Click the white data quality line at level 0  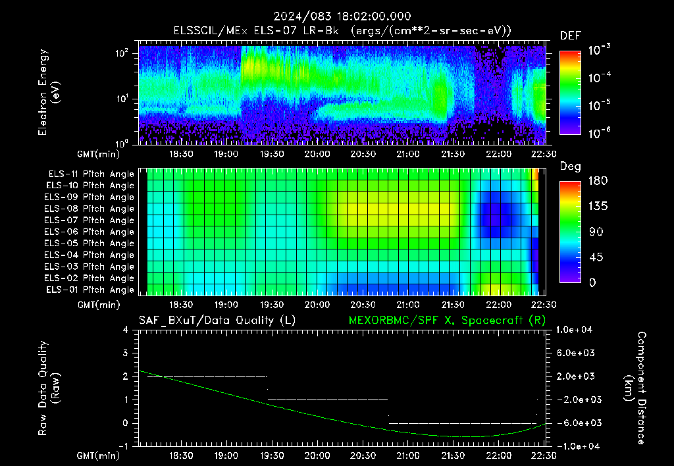[x=463, y=423]
